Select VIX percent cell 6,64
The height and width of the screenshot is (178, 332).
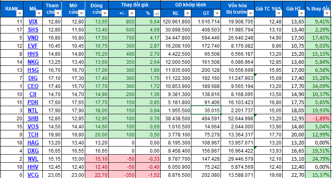point(148,21)
